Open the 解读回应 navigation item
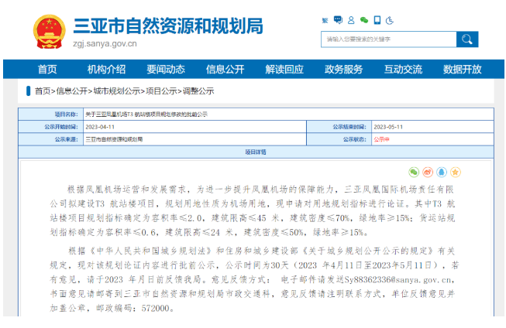This screenshot has height=328, width=506. click(x=284, y=69)
